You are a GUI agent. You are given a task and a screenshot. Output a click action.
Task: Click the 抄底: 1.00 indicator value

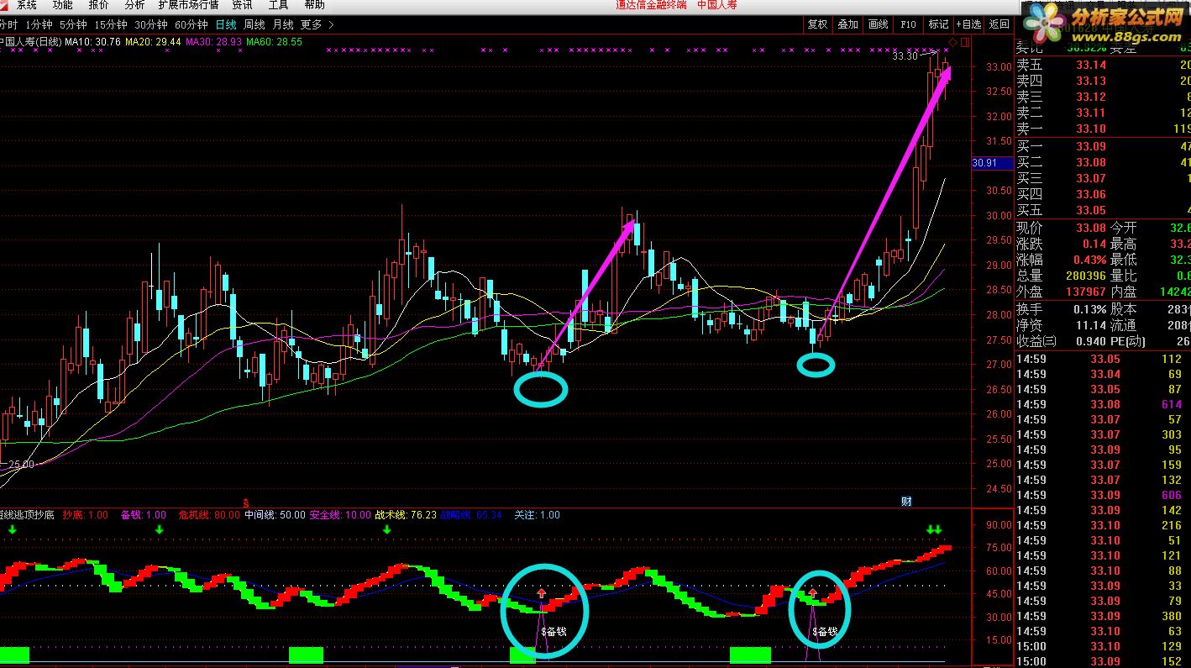[x=85, y=515]
